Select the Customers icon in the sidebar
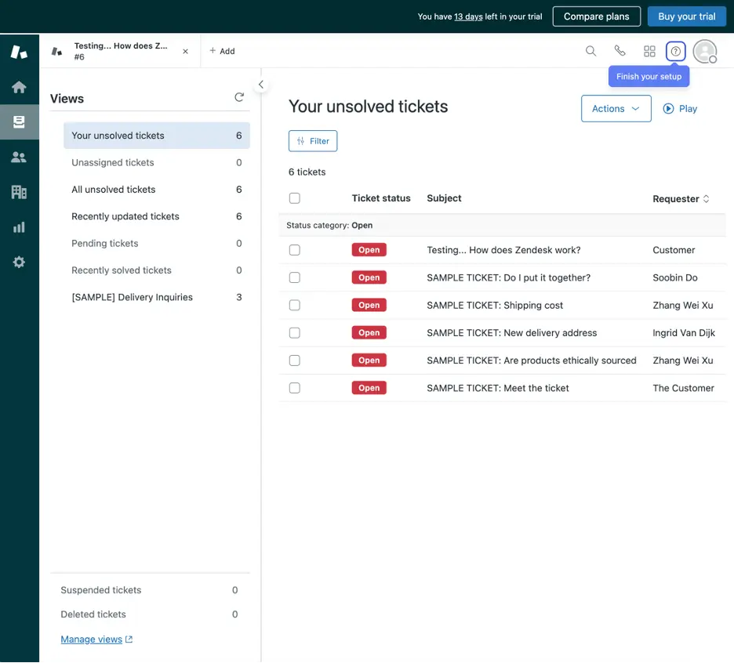The width and height of the screenshot is (734, 663). click(19, 157)
